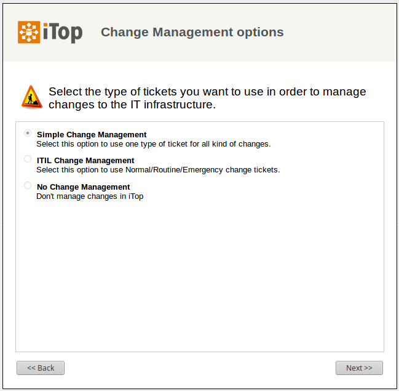Click empty space inside the options panel

click(200, 277)
